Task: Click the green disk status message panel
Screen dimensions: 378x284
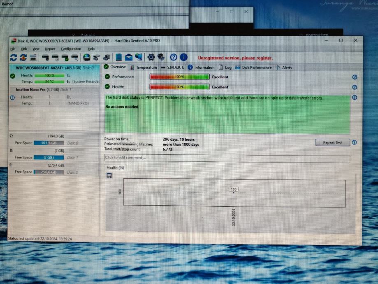Action: coord(227,114)
